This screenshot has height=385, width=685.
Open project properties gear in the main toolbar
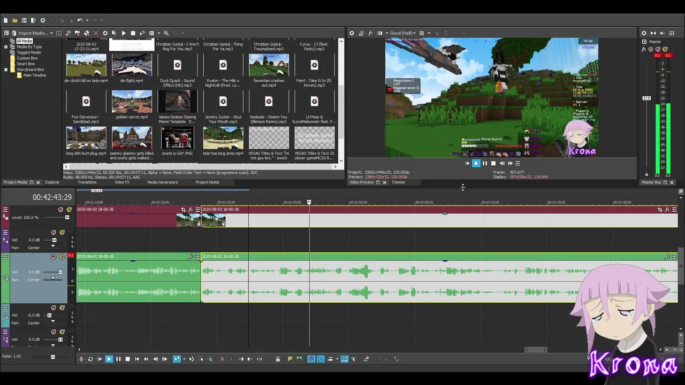(43, 20)
